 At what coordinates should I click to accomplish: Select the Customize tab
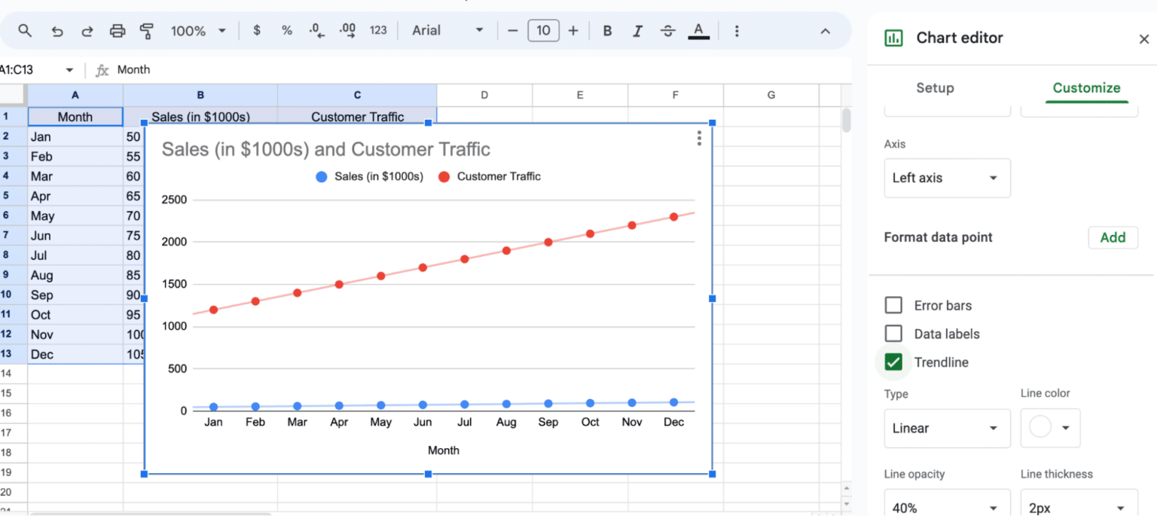1086,88
